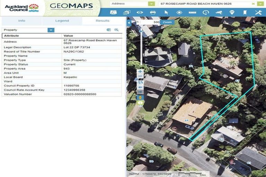This screenshot has width=266, height=177.
Task: Click the Ward attribute label
Action: point(8,81)
